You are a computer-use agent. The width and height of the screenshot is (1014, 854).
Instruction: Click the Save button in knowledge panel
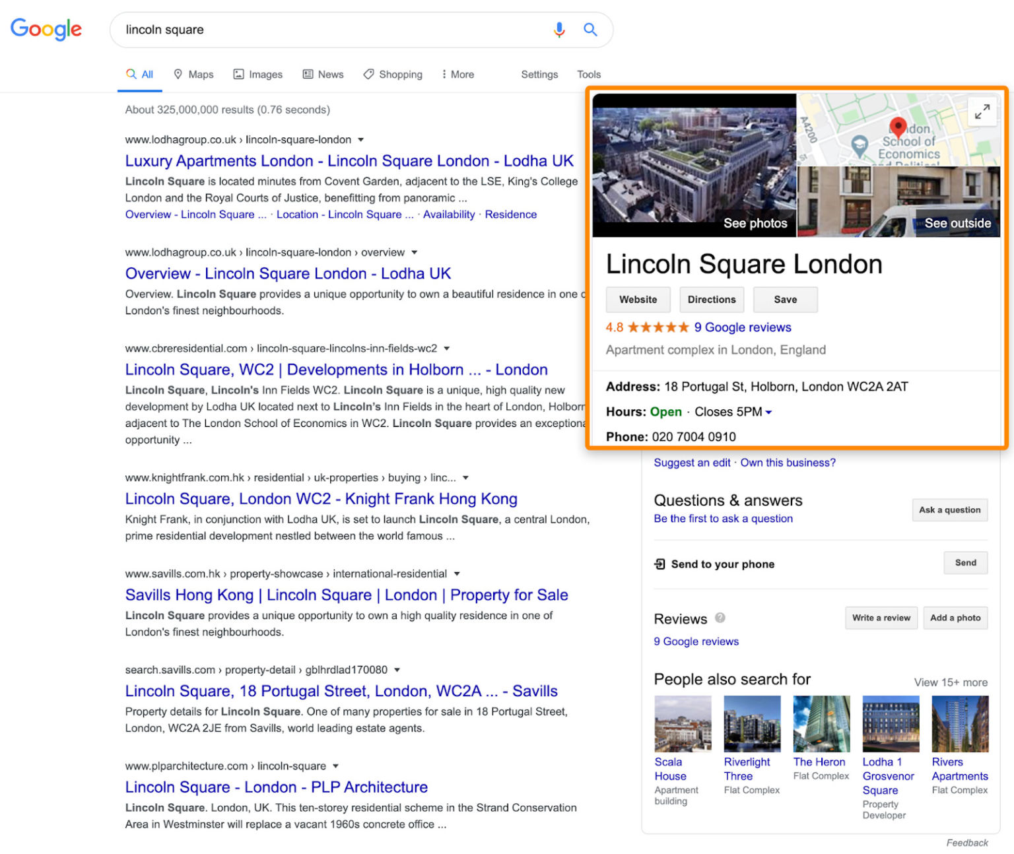pos(786,300)
